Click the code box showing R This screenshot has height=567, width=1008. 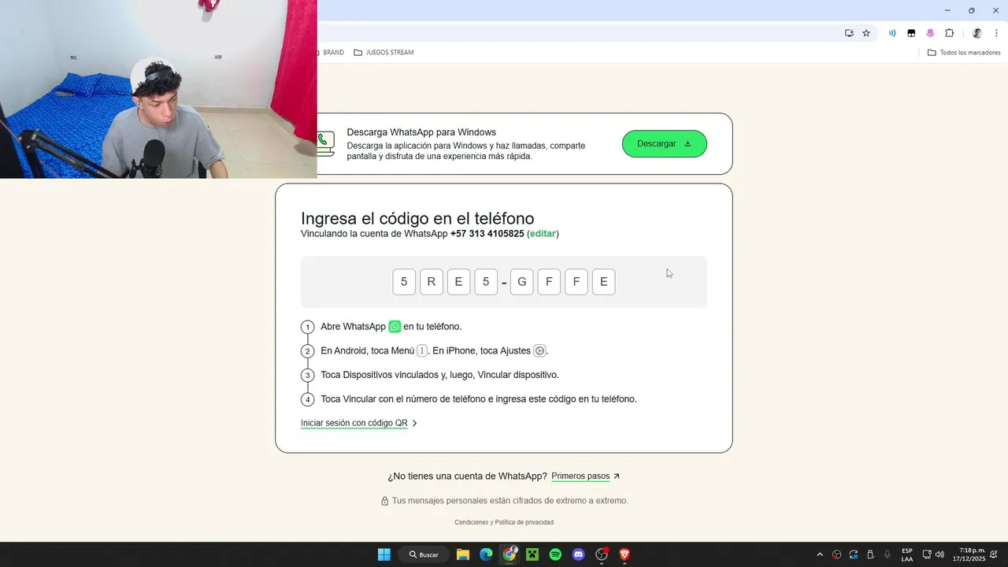pos(432,282)
